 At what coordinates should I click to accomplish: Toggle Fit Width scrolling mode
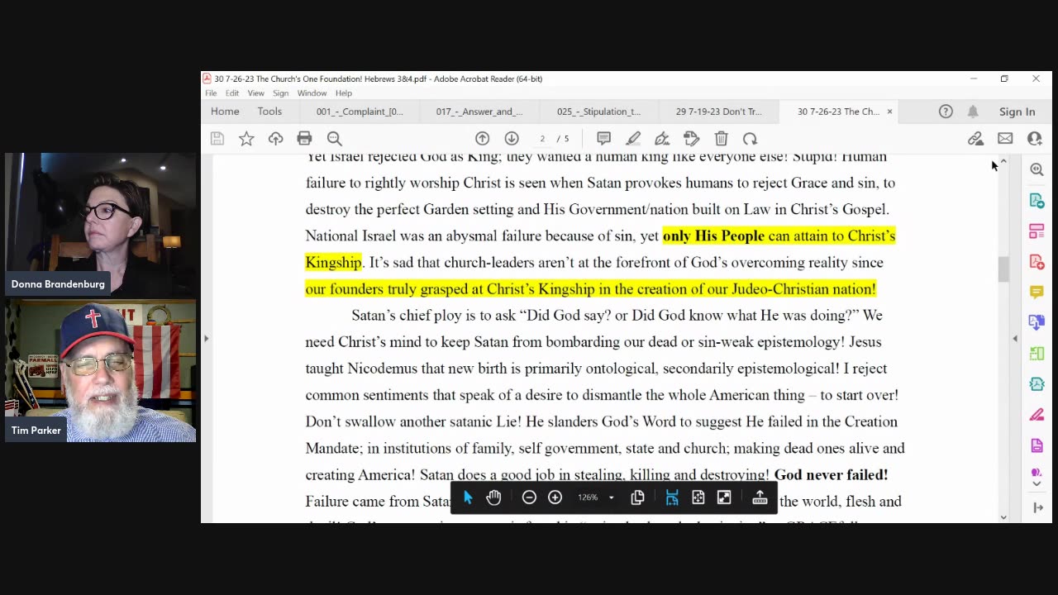click(672, 497)
